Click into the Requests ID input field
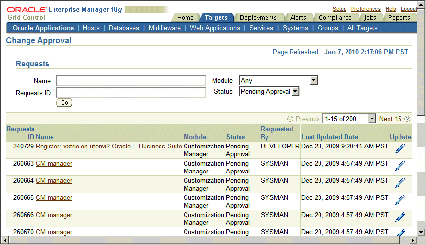Screen dimensions: 426x245 131,93
